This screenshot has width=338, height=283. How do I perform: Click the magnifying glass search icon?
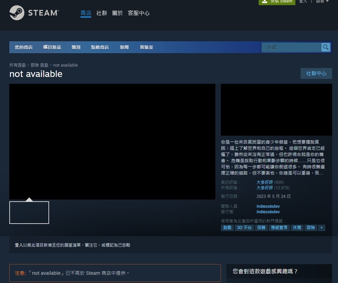326,47
